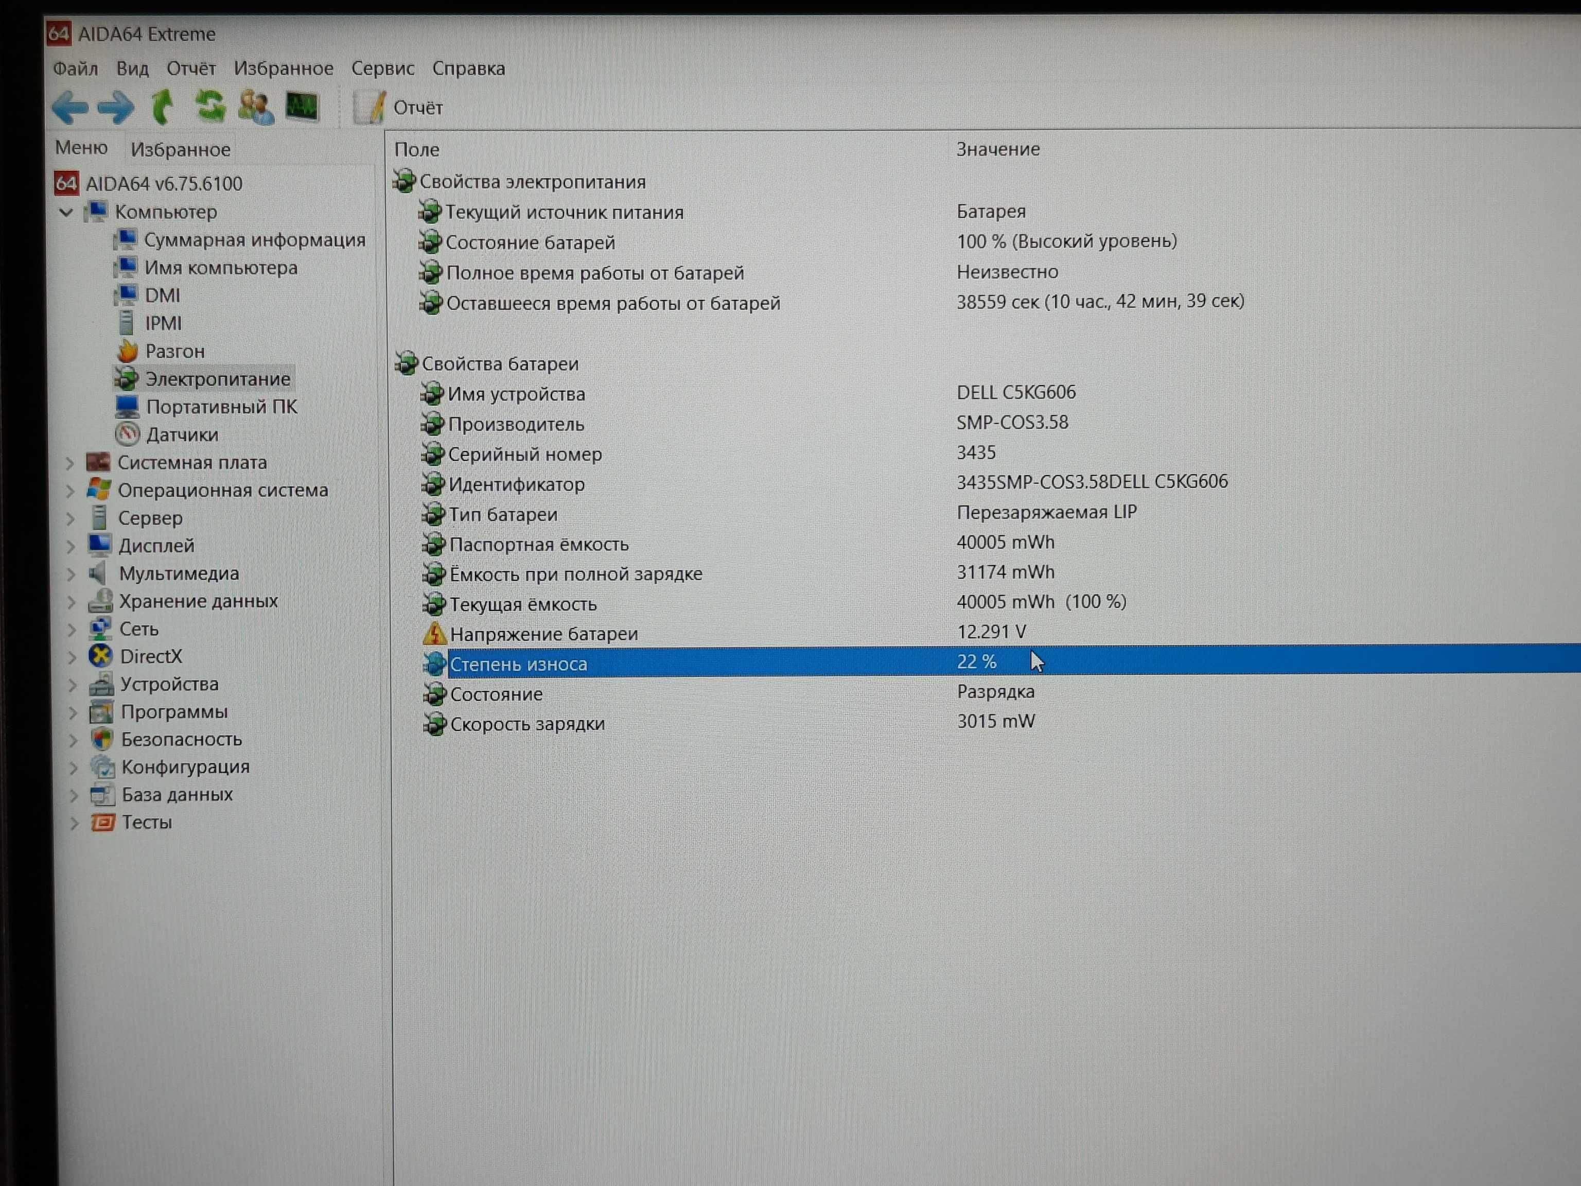
Task: Click the Разгон flame icon
Action: click(x=127, y=351)
